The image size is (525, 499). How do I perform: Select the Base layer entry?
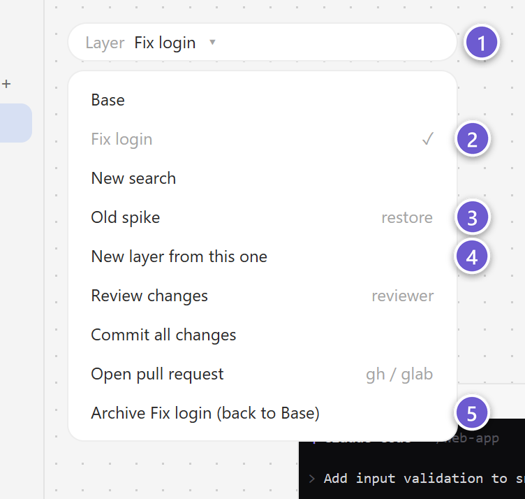(262, 100)
